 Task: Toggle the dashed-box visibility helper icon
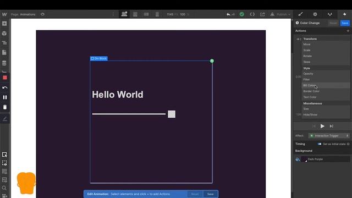(4, 163)
